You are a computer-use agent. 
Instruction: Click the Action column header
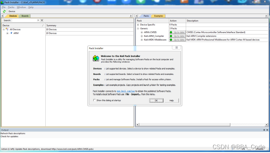pos(177,21)
